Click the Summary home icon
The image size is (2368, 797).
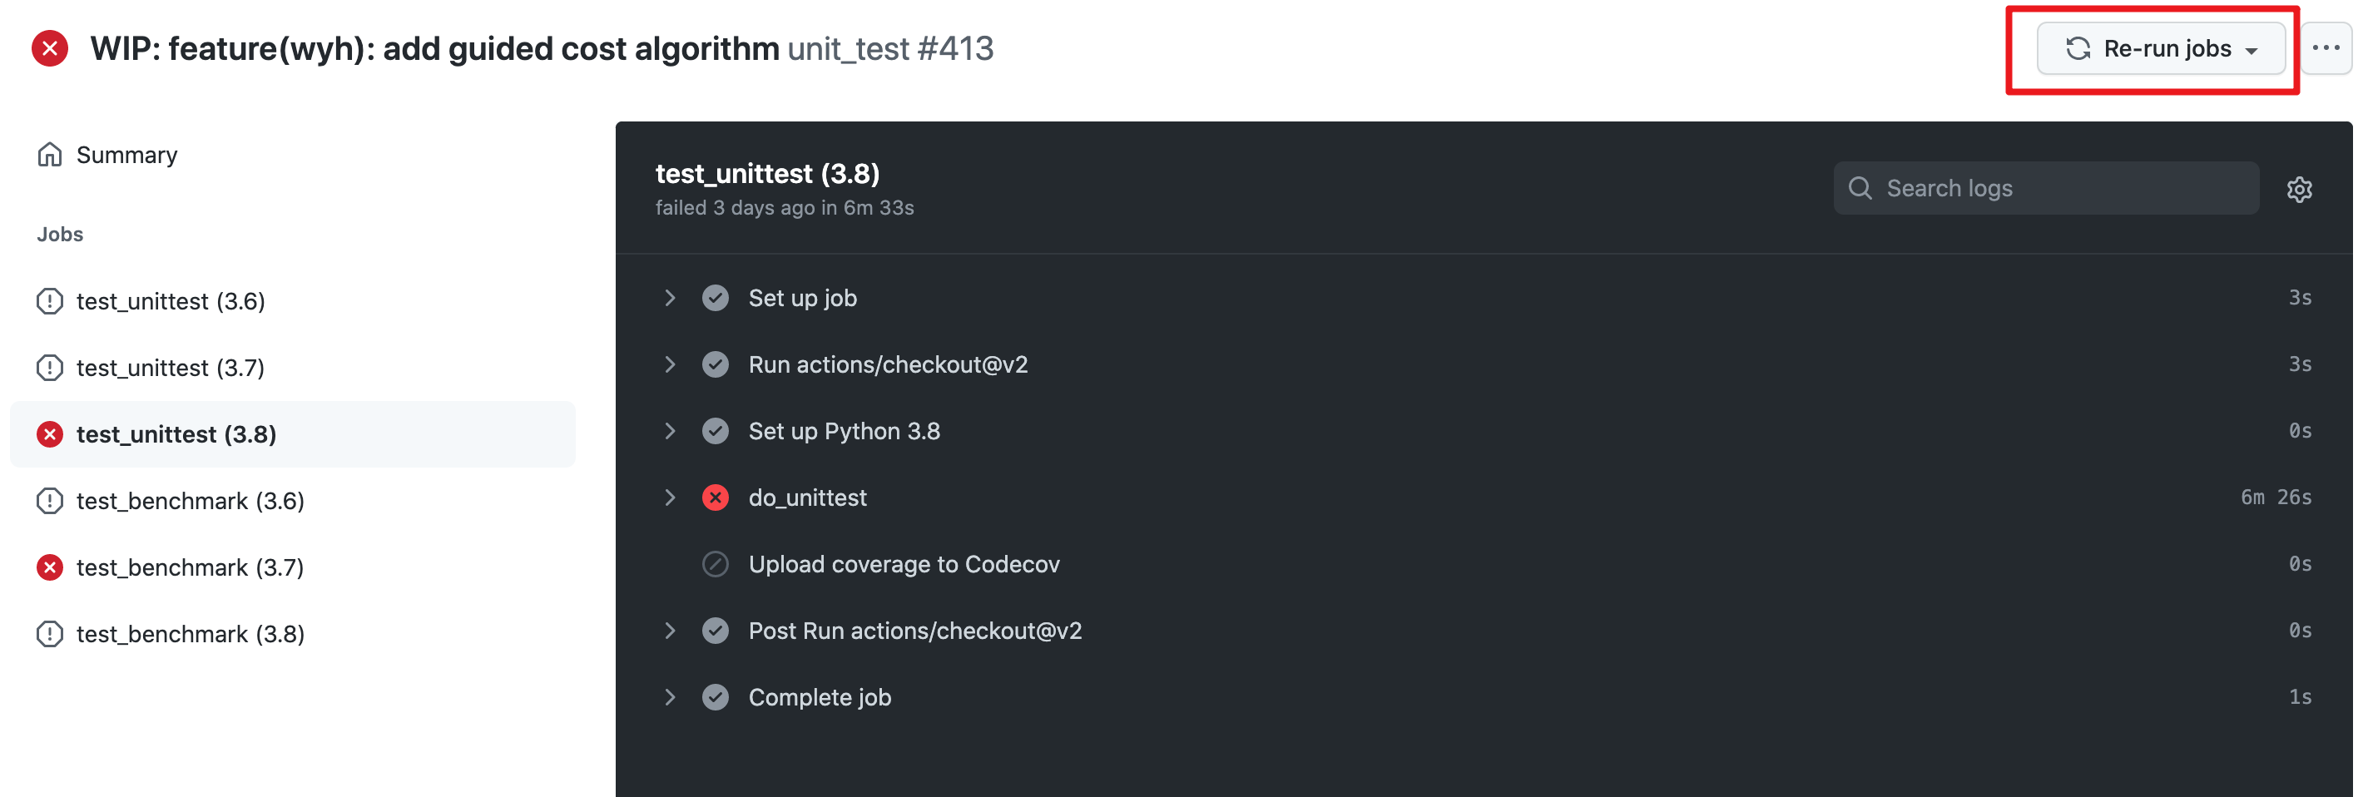(x=50, y=155)
